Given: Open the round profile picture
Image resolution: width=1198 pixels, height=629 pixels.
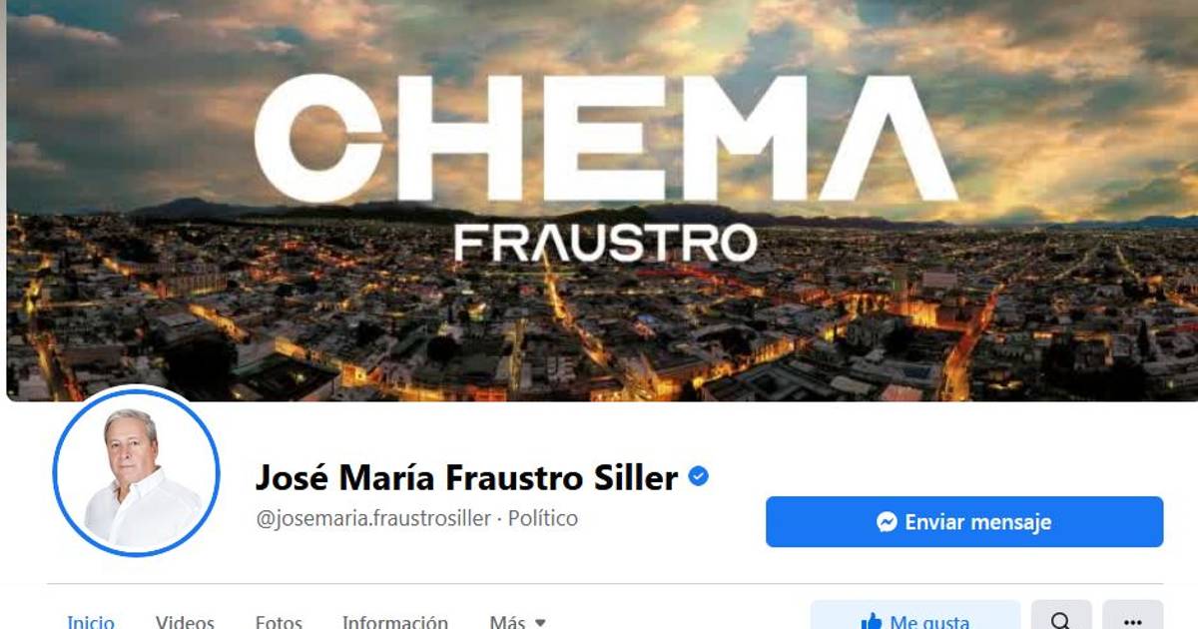Looking at the screenshot, I should [136, 471].
